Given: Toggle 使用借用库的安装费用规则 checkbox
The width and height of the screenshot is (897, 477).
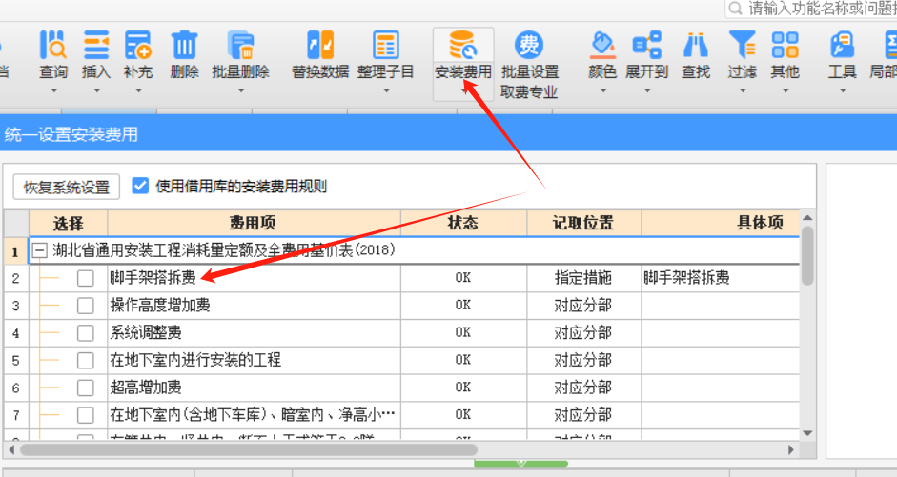Looking at the screenshot, I should pos(141,187).
